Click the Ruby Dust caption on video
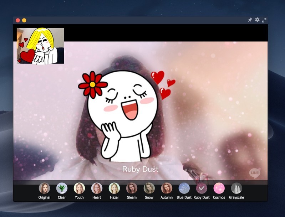 click(140, 169)
